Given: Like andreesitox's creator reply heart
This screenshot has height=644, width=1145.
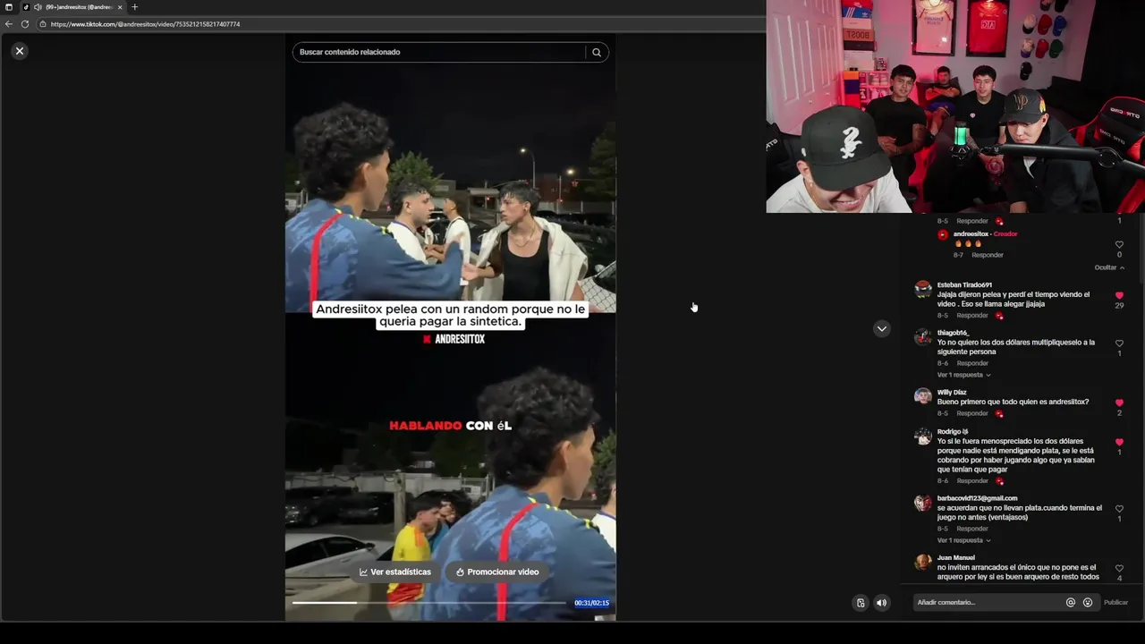Looking at the screenshot, I should (1119, 244).
